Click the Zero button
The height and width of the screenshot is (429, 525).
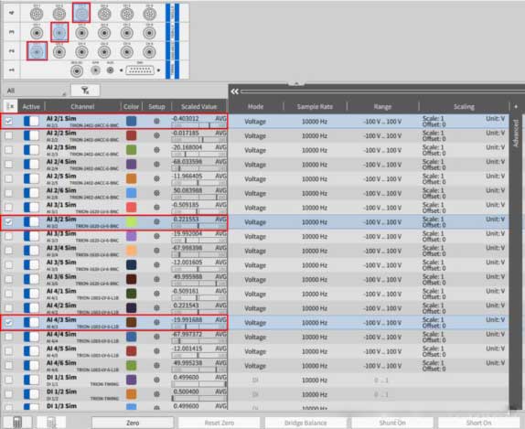(x=133, y=423)
